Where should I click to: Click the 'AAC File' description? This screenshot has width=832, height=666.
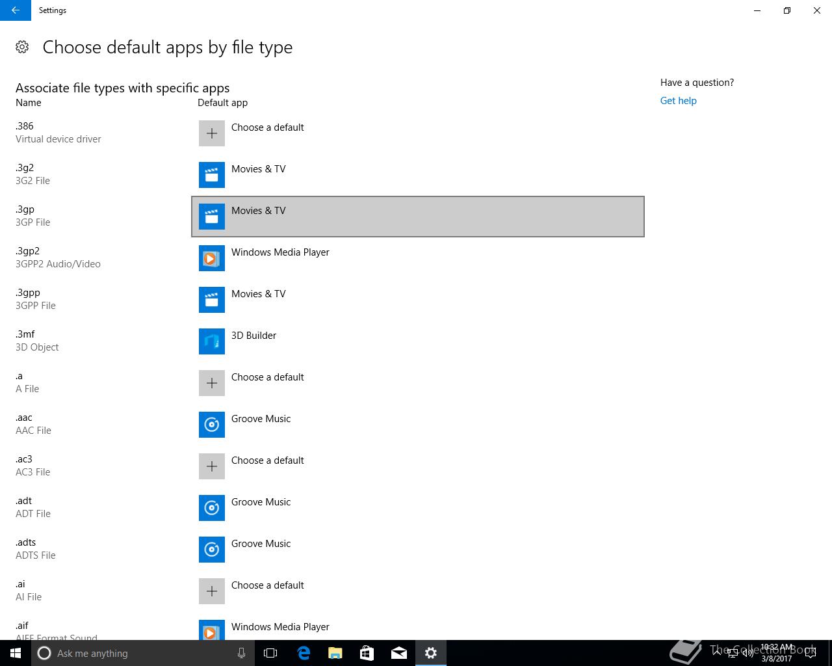pos(33,431)
